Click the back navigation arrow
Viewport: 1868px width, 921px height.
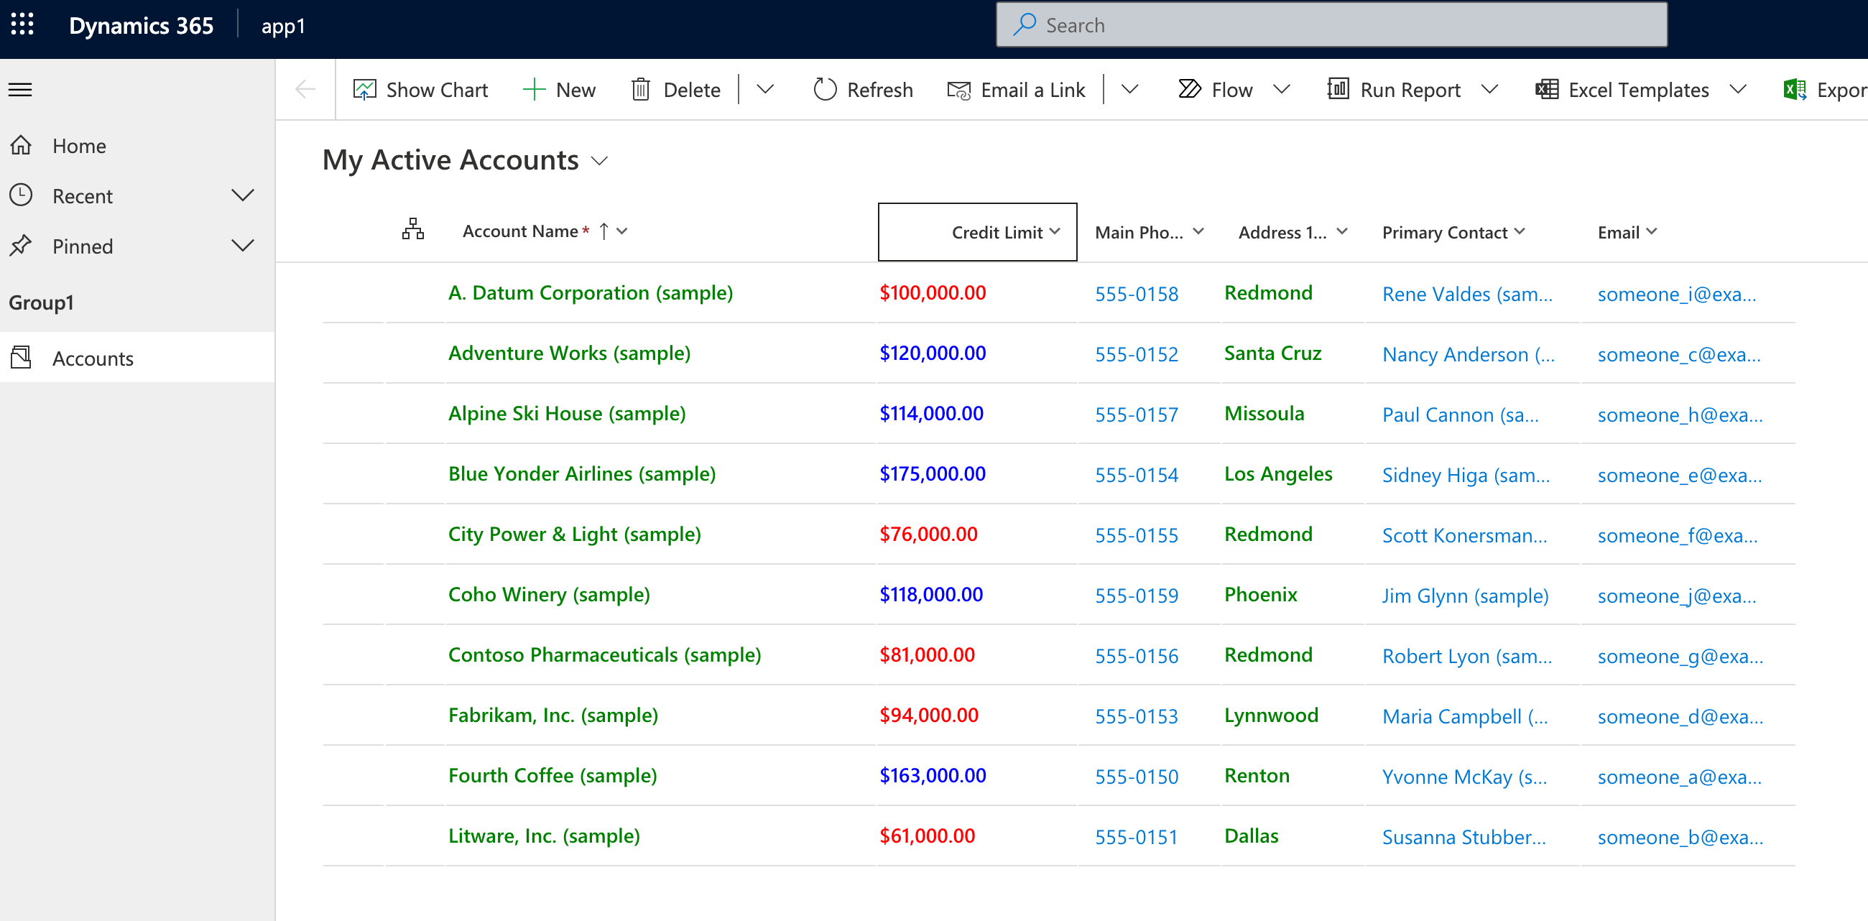pos(305,89)
